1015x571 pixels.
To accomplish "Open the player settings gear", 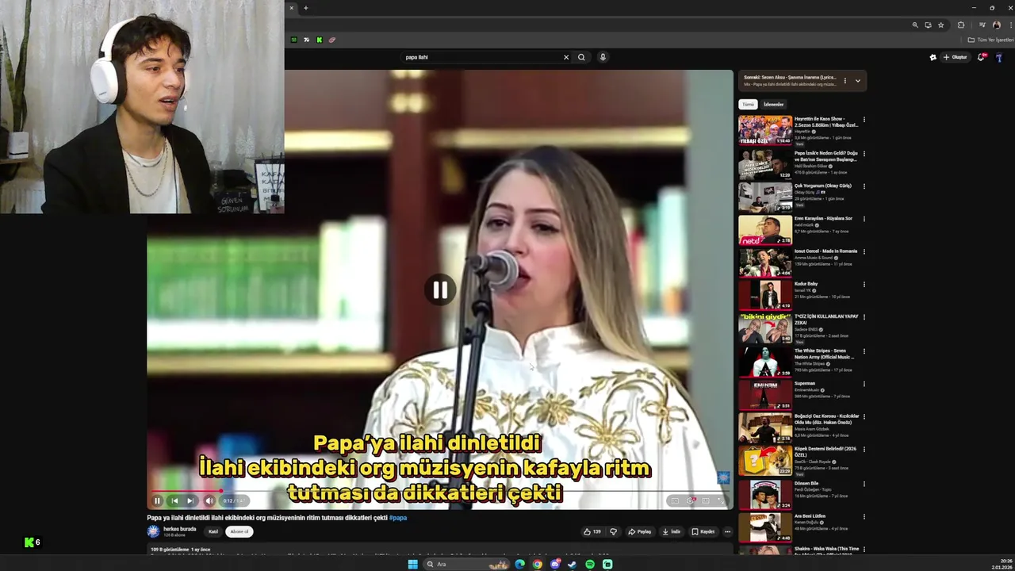I will (x=691, y=500).
